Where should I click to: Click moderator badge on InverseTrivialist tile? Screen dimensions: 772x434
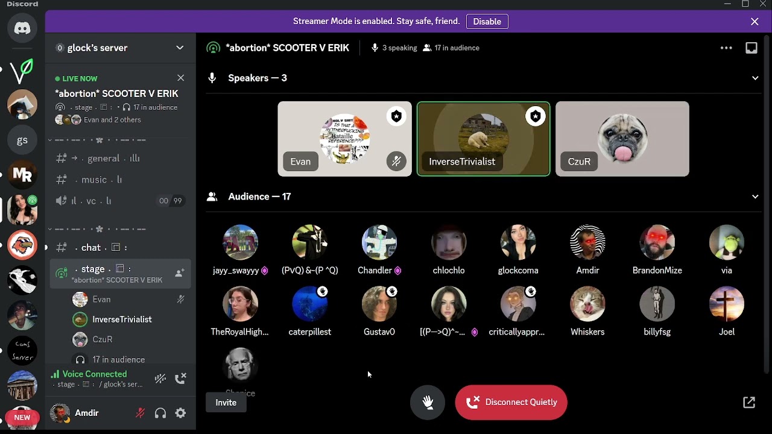coord(535,116)
